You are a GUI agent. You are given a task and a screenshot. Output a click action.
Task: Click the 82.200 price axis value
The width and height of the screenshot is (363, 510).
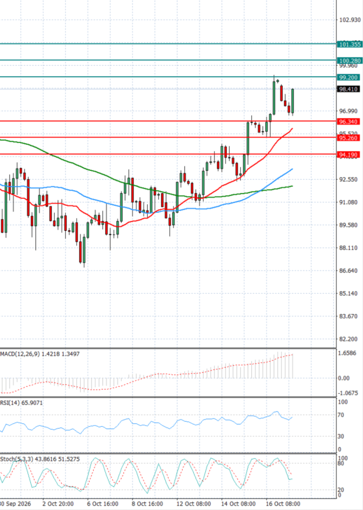coord(348,339)
